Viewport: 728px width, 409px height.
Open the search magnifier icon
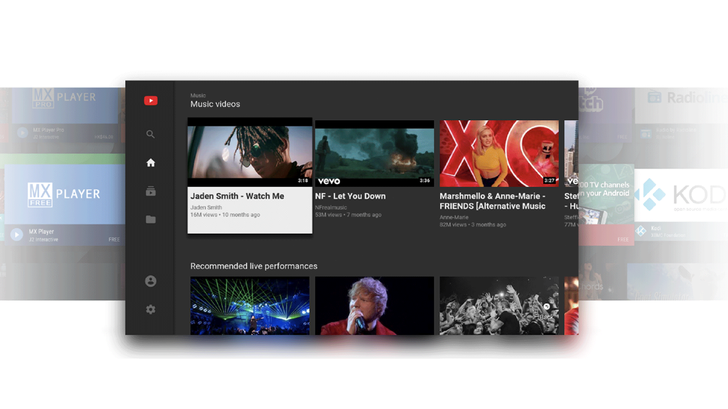(151, 134)
